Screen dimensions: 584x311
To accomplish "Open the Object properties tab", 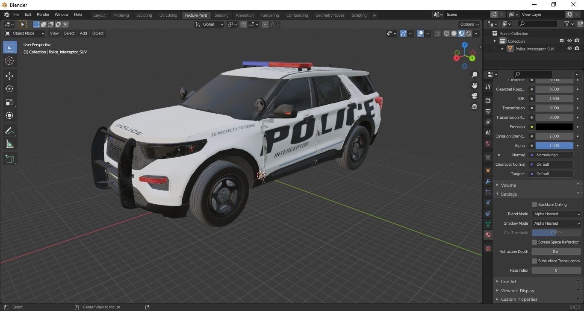I will pos(488,170).
